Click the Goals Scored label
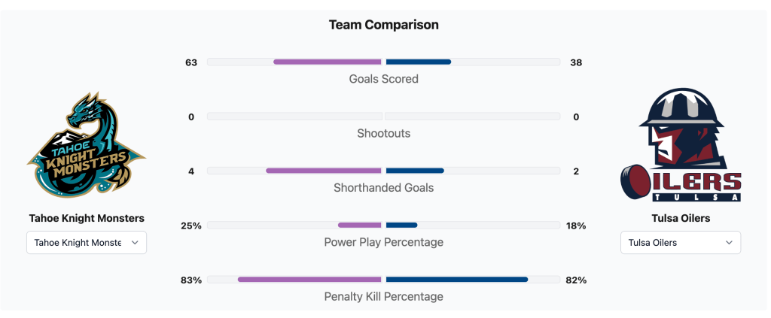Viewport: 771px width, 318px height. [384, 79]
